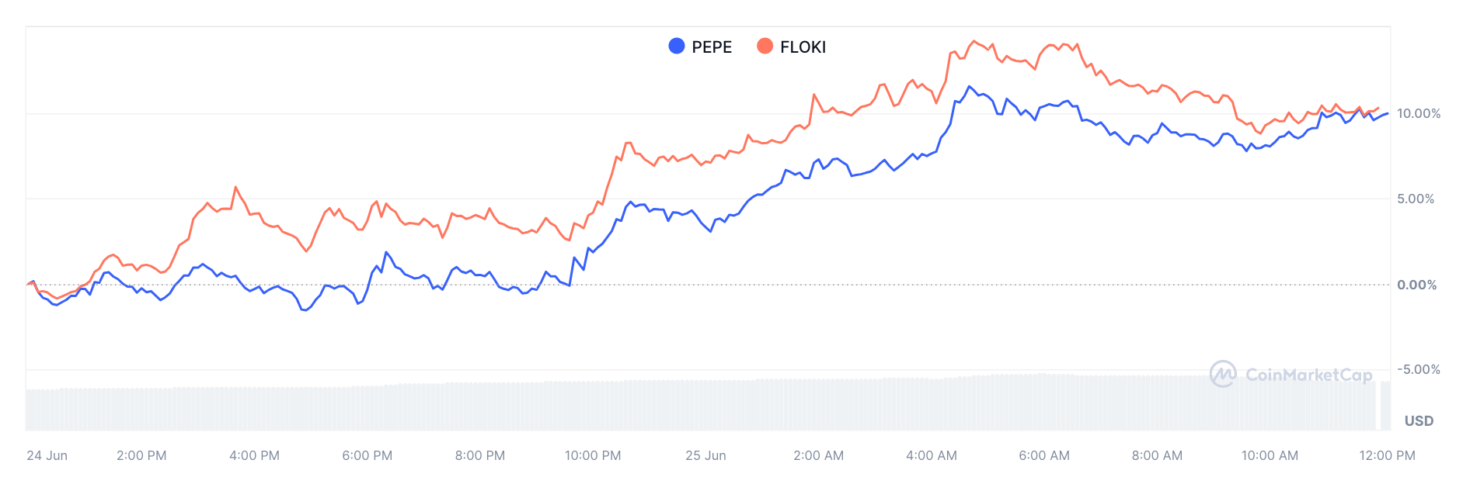Click the CoinMarketCap logo icon
Viewport: 1470px width, 484px height.
pos(1223,374)
